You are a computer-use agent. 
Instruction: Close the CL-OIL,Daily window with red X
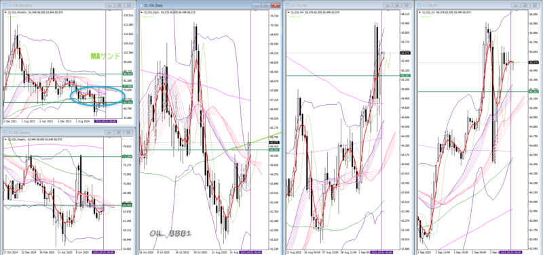(276, 5)
